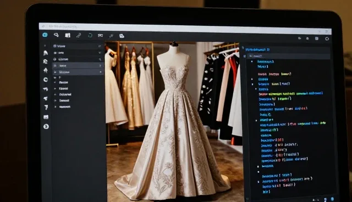Select the second highlighted row with the white dot
The image size is (352, 202).
[x=78, y=72]
